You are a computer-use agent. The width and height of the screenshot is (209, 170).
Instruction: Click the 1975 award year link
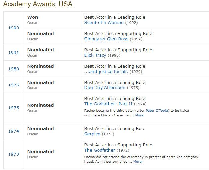(13, 108)
